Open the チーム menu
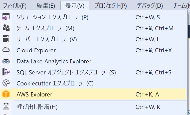 (181, 6)
